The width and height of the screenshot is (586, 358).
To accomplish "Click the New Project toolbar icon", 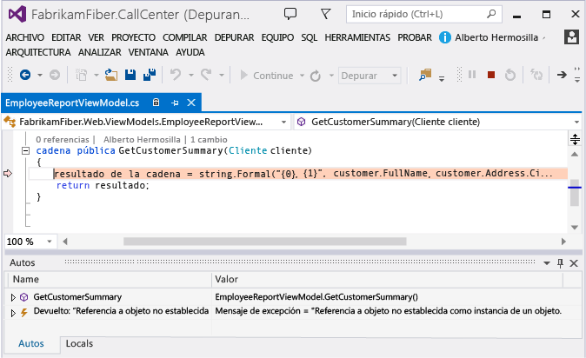I will (x=82, y=75).
